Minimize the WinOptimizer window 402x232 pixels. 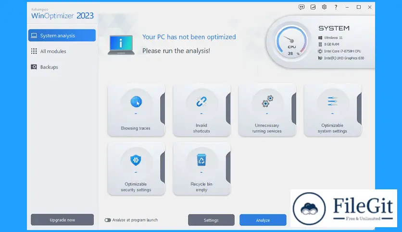coord(347,7)
